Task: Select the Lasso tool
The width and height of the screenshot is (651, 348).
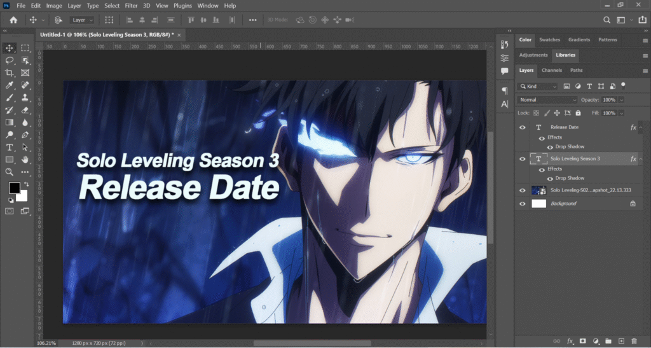Action: tap(9, 60)
